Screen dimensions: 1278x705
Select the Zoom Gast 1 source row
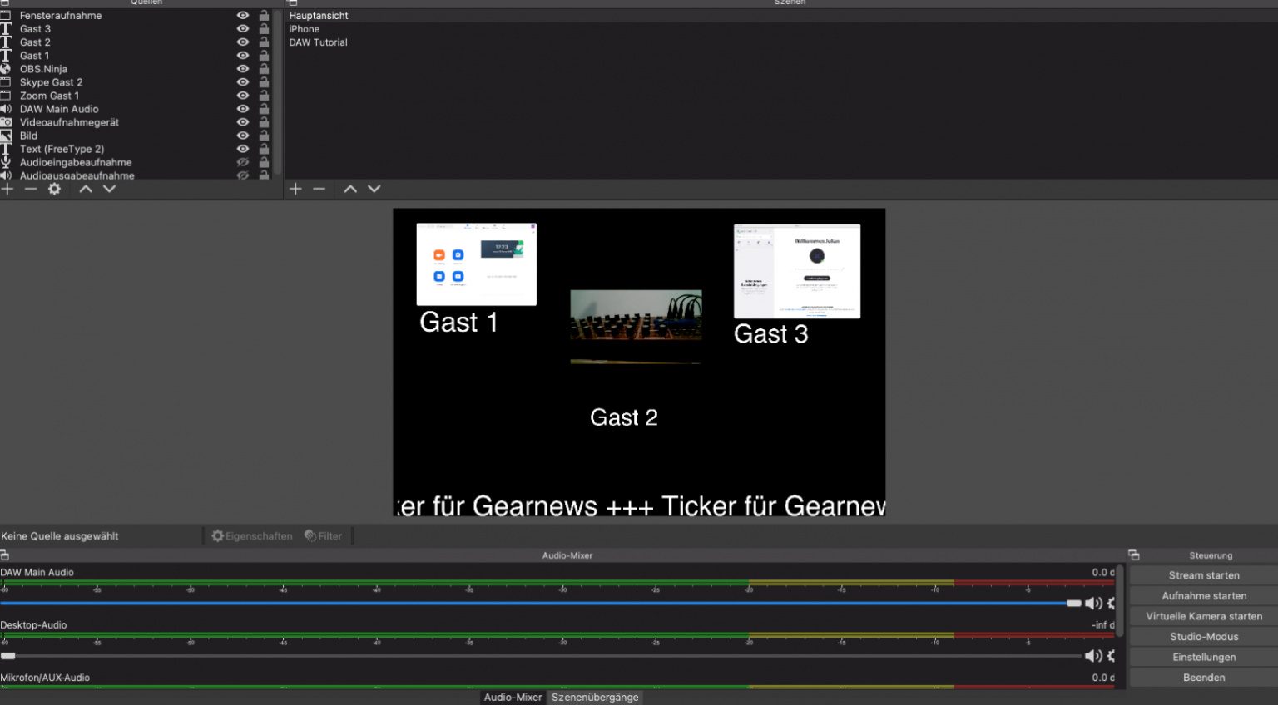point(136,96)
